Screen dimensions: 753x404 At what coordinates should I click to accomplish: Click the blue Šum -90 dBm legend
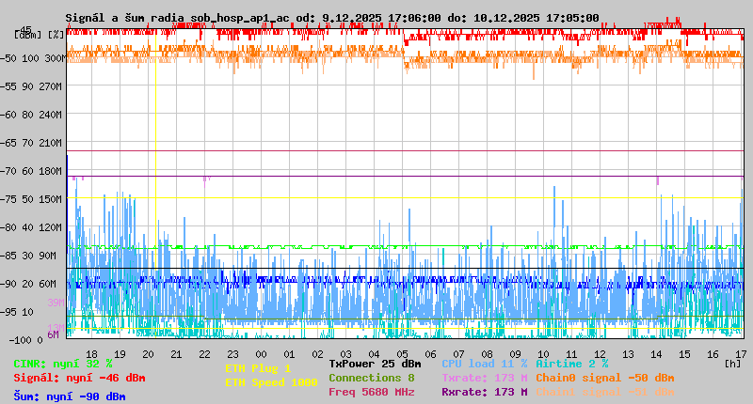70,396
